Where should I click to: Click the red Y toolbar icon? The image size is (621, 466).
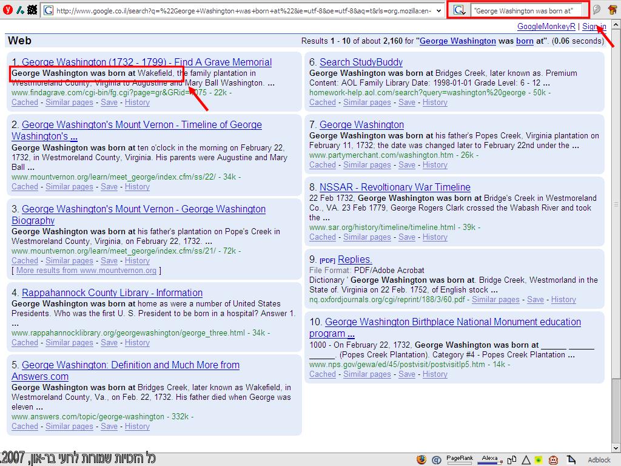tap(7, 10)
